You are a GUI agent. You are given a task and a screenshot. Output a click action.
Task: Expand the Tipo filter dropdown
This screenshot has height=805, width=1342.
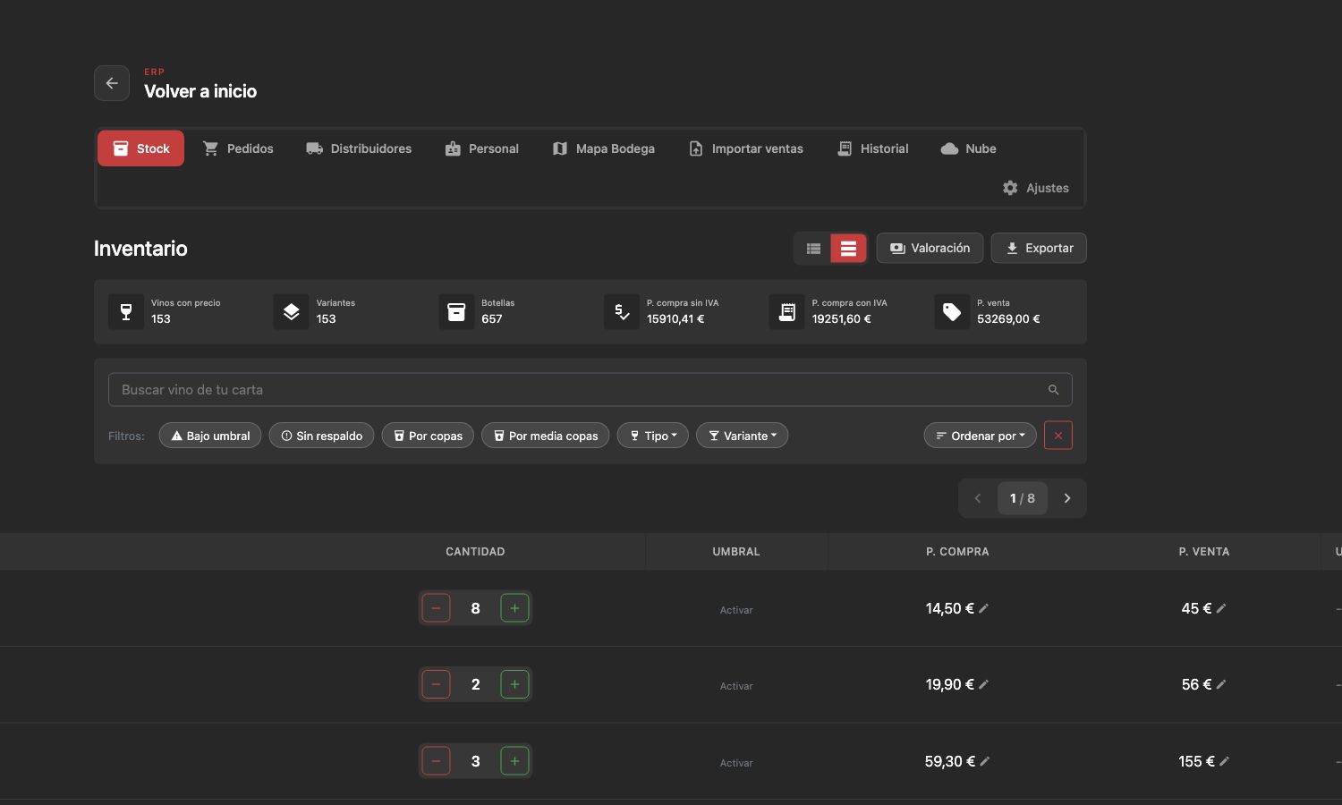tap(653, 436)
